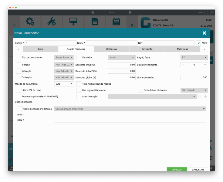Increase Dias de vencimento with plus button
Screen dimensions: 223x182
[x=205, y=65]
